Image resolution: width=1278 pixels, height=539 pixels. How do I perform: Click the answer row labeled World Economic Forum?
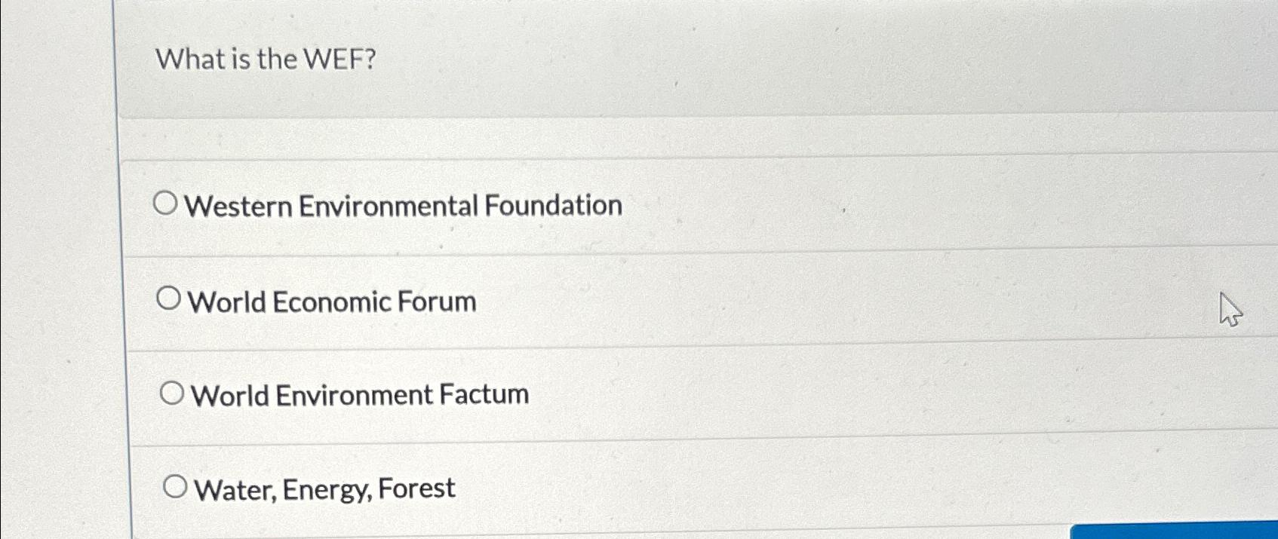[x=332, y=300]
